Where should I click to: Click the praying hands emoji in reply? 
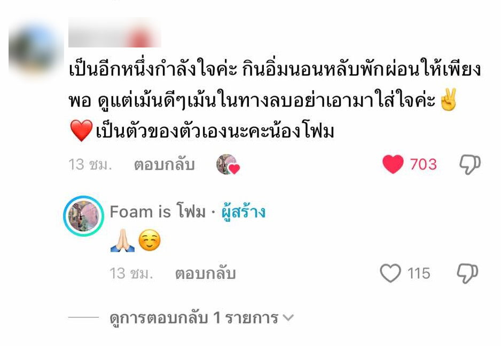pyautogui.click(x=122, y=240)
